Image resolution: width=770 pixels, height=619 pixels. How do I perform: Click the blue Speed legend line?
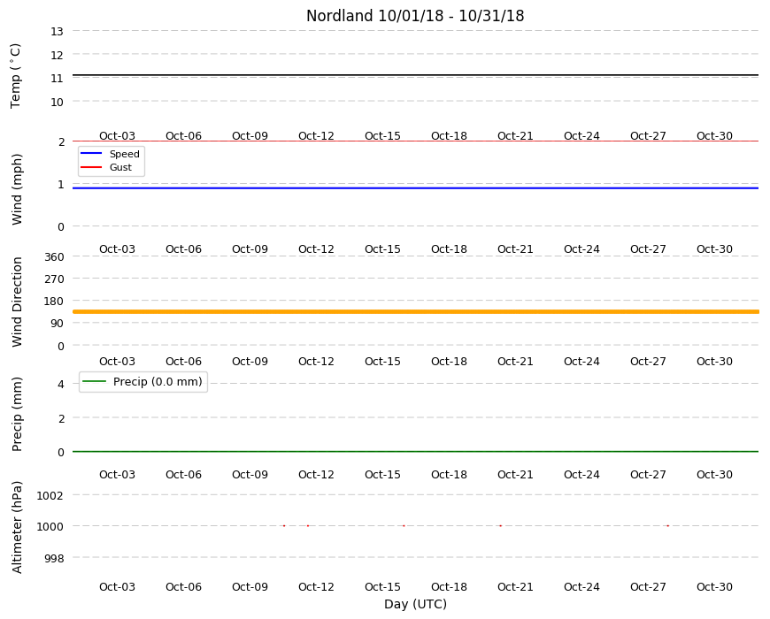click(91, 154)
